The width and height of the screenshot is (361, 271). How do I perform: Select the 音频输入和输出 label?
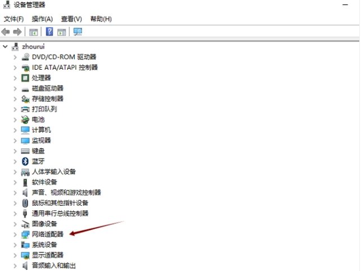[x=54, y=266]
